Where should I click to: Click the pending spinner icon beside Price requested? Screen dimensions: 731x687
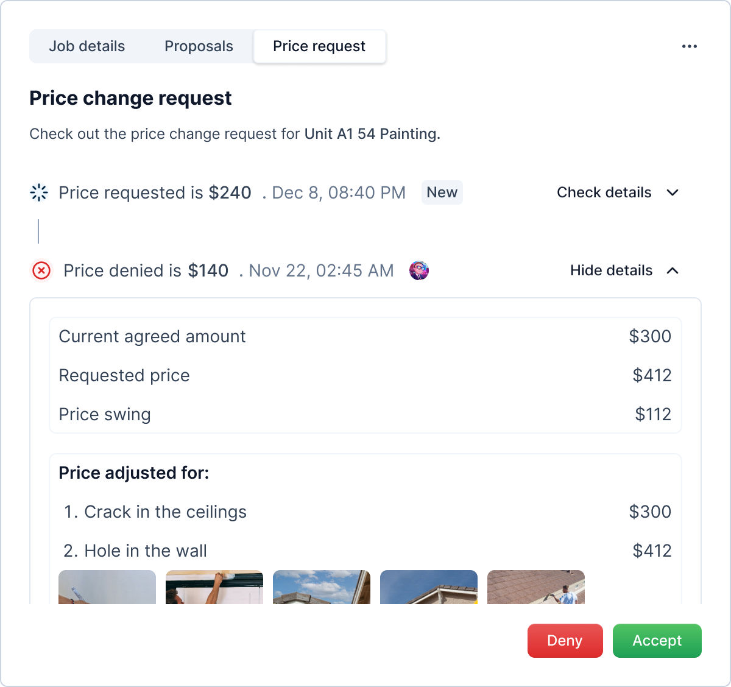(x=39, y=192)
